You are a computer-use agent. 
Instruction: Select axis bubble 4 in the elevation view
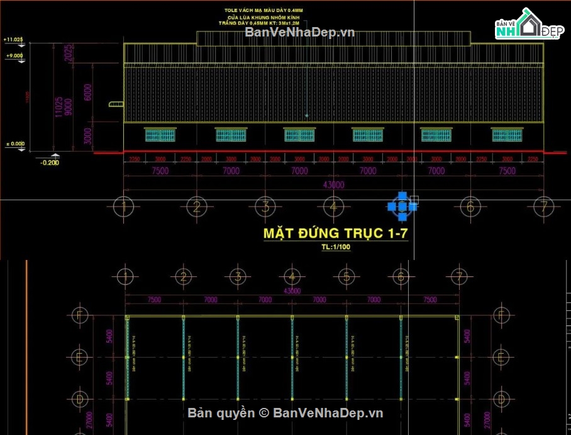(x=333, y=206)
